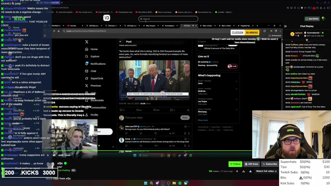Screen dimensions: 331x186
Task: Click the clip share icon
Action: (x=237, y=171)
